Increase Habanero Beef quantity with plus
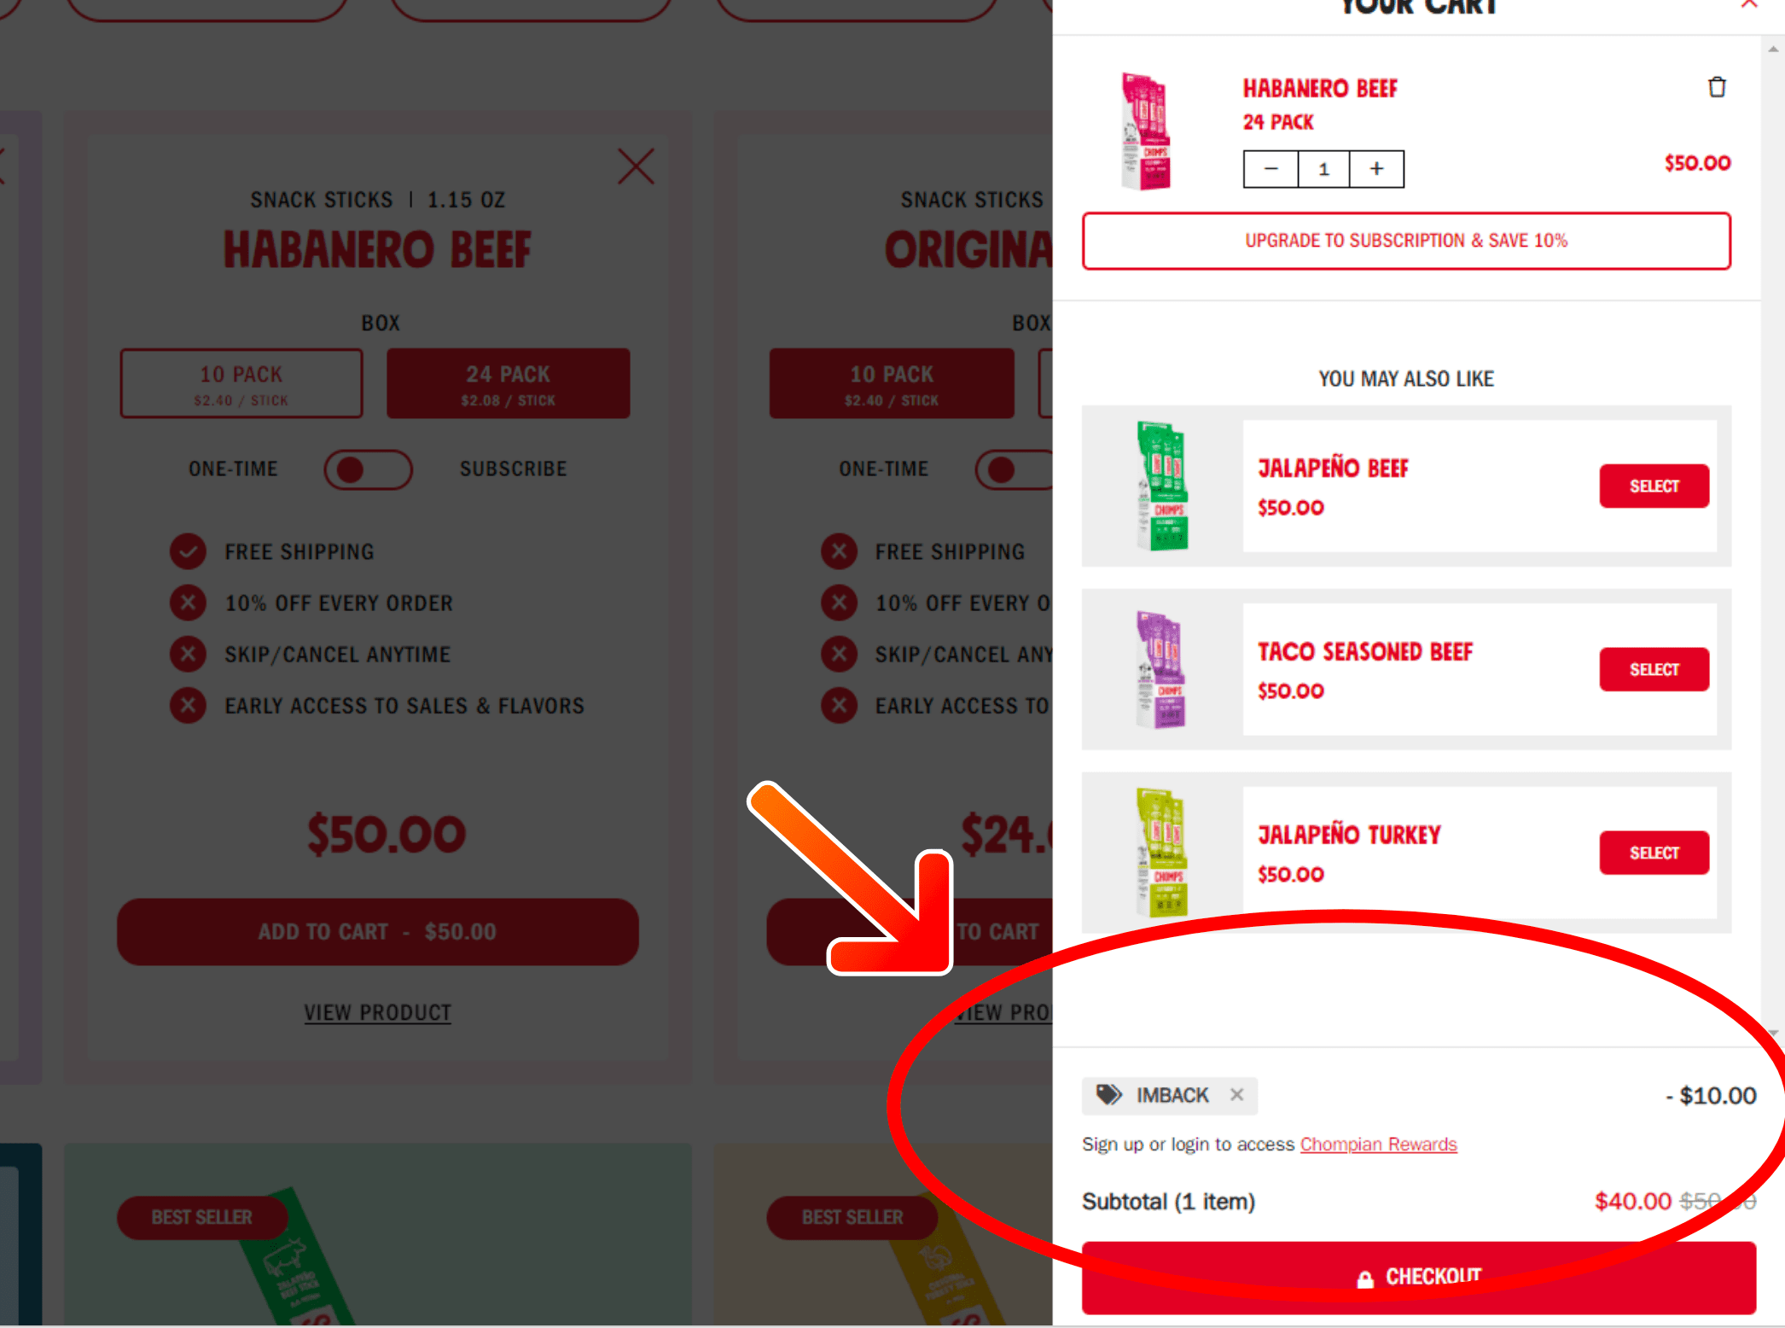Screen dimensions: 1785x1328 click(x=1376, y=169)
